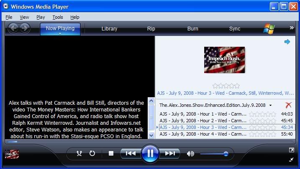Click the forward navigation arrow

click(x=25, y=28)
